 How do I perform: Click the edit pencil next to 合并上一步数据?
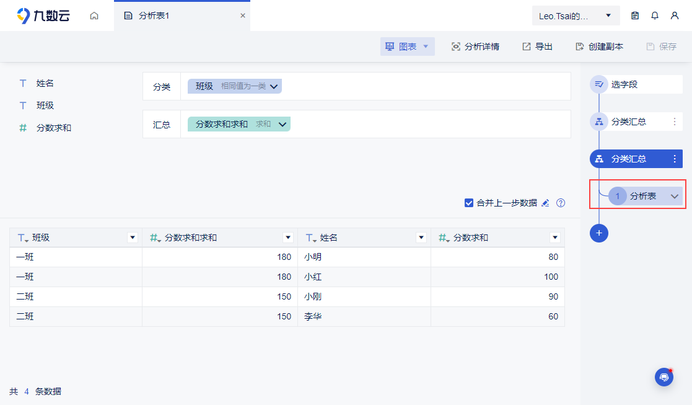pos(545,203)
